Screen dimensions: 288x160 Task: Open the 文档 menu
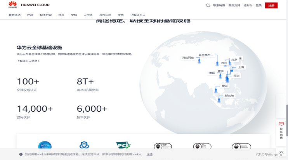[74, 15]
